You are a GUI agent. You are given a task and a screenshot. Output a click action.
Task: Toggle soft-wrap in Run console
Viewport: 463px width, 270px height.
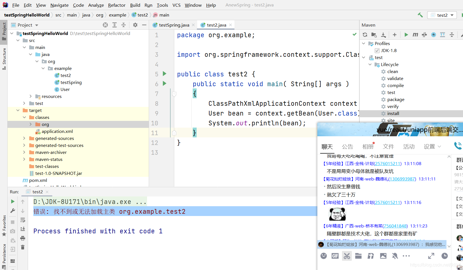23,220
